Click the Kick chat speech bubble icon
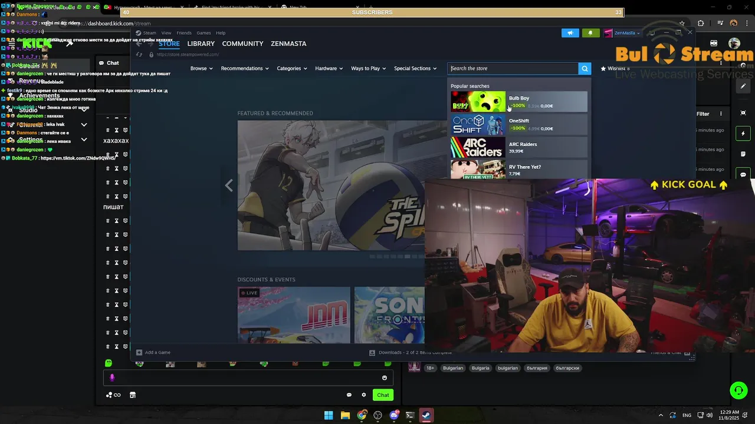The width and height of the screenshot is (755, 424). click(x=349, y=395)
